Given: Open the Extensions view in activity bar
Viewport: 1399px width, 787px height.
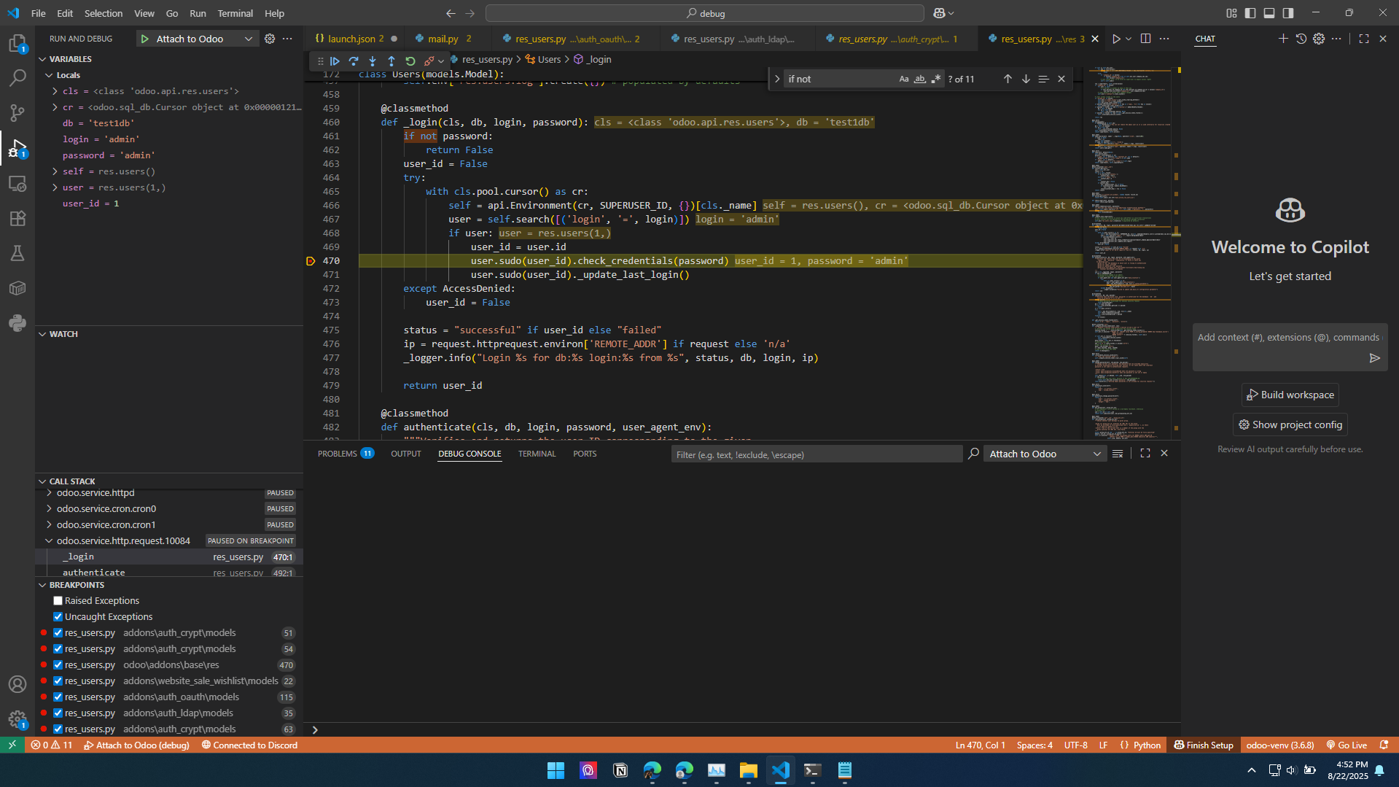Looking at the screenshot, I should click(17, 218).
